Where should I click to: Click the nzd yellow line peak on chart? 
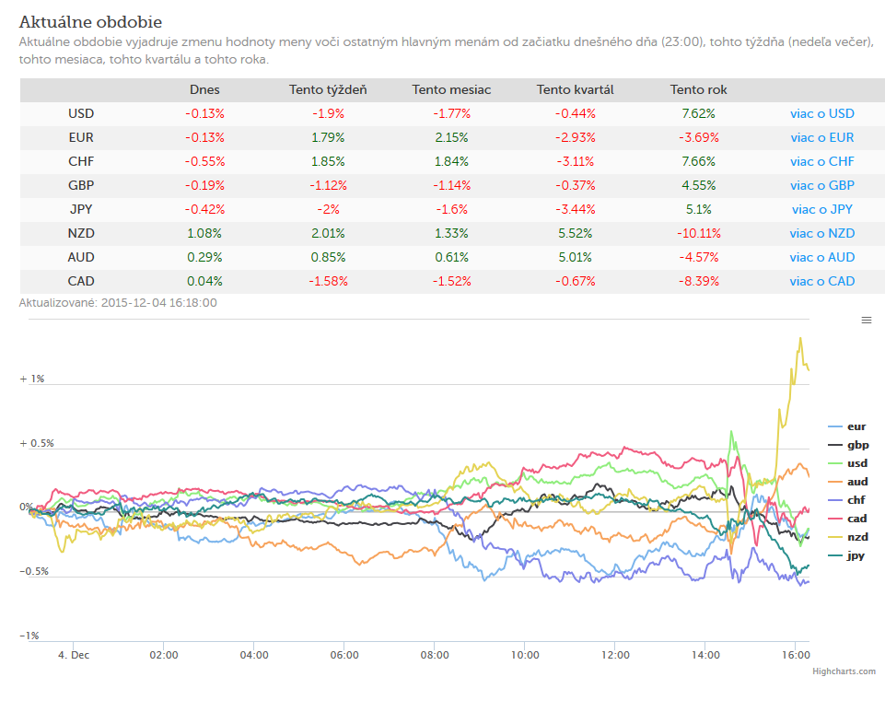(x=800, y=339)
